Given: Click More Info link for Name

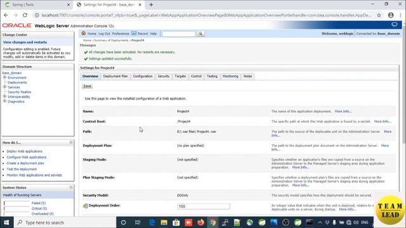Looking at the screenshot, I should (343, 111).
